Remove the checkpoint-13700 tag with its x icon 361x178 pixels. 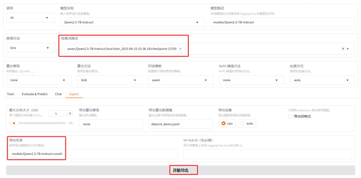tap(180, 49)
